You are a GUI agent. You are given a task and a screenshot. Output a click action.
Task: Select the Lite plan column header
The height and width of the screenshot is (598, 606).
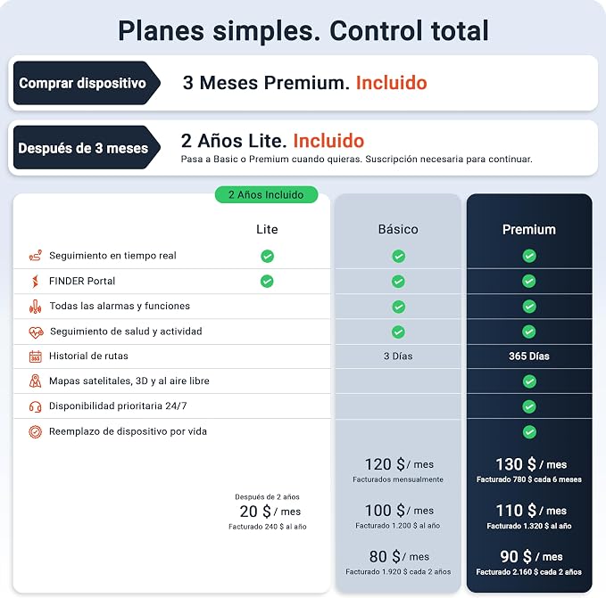tap(267, 229)
